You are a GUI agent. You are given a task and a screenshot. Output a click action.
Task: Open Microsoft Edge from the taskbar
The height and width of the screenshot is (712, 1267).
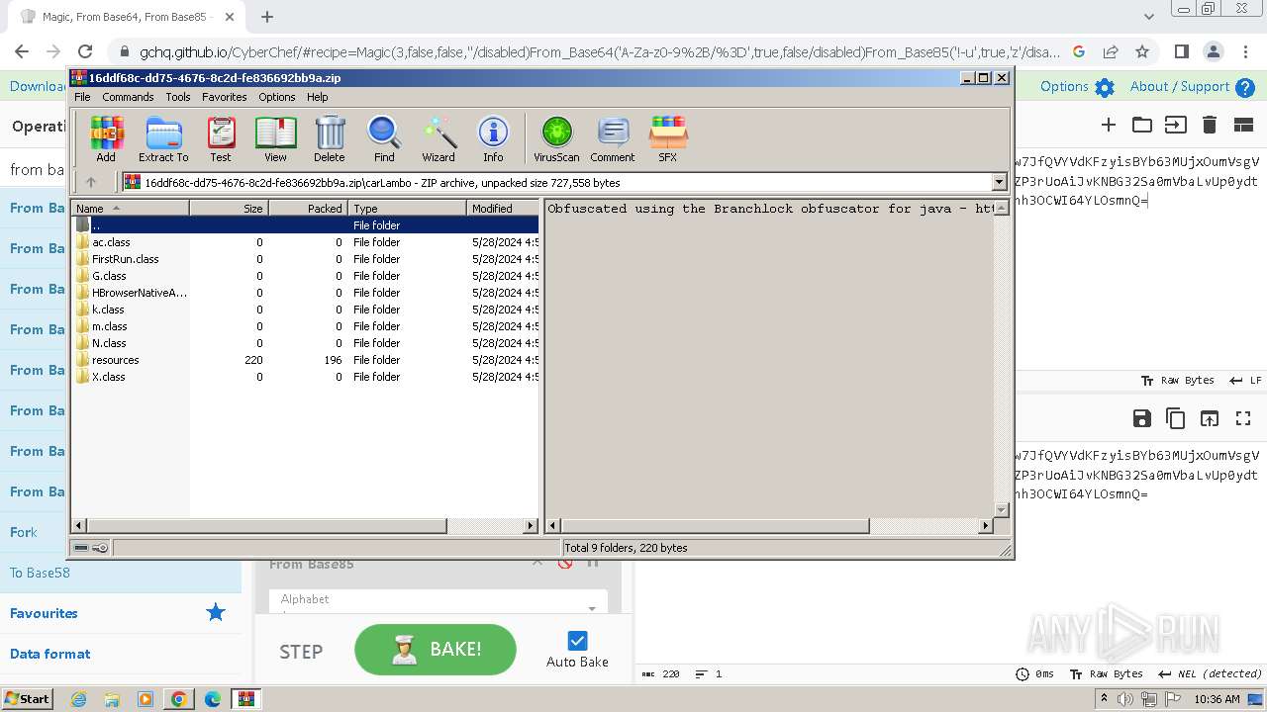coord(212,699)
